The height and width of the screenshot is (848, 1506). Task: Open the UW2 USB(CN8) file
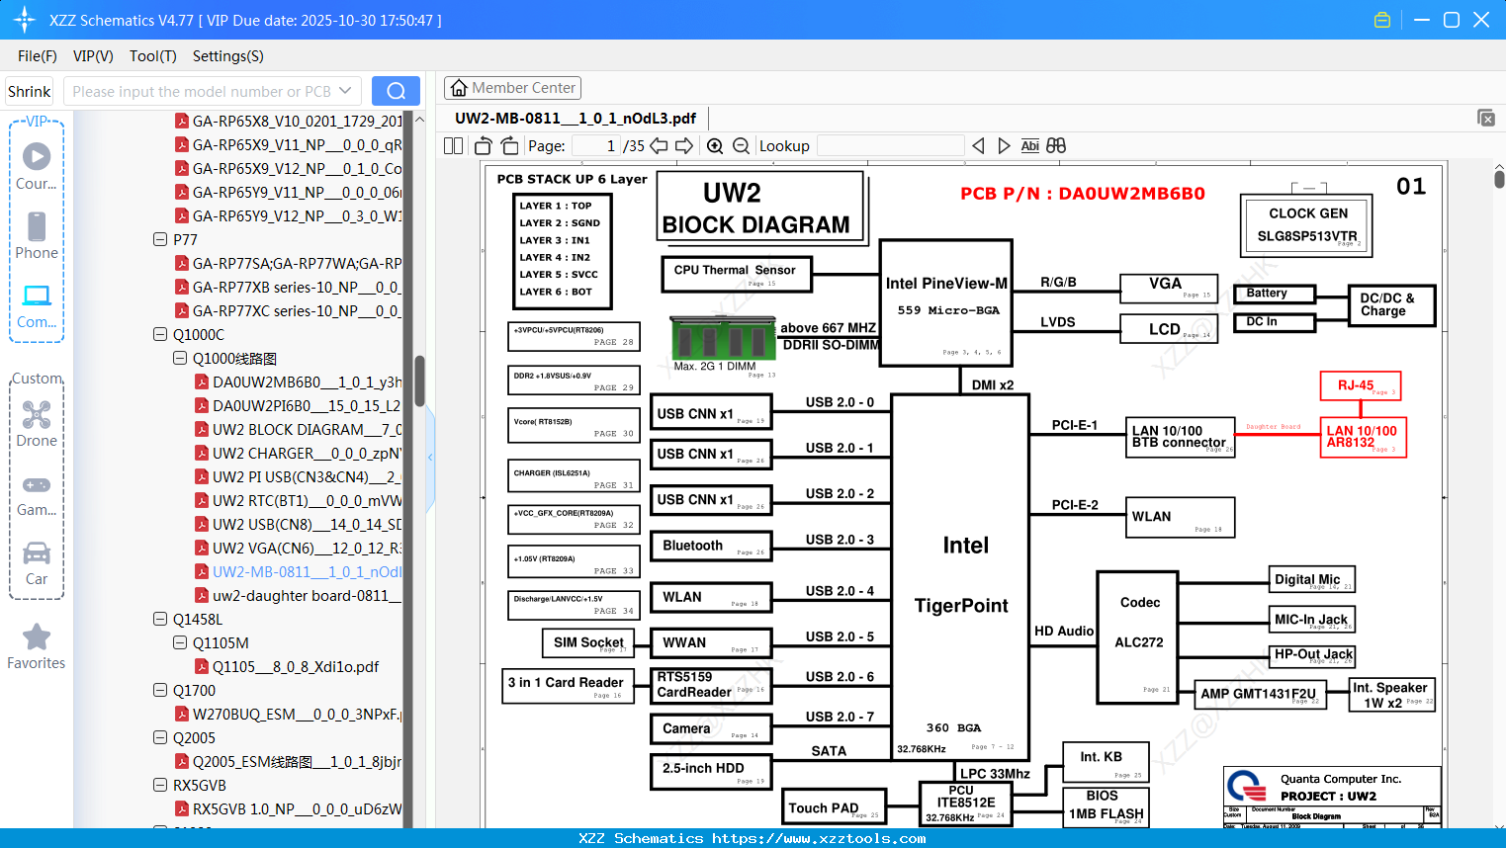[x=299, y=524]
